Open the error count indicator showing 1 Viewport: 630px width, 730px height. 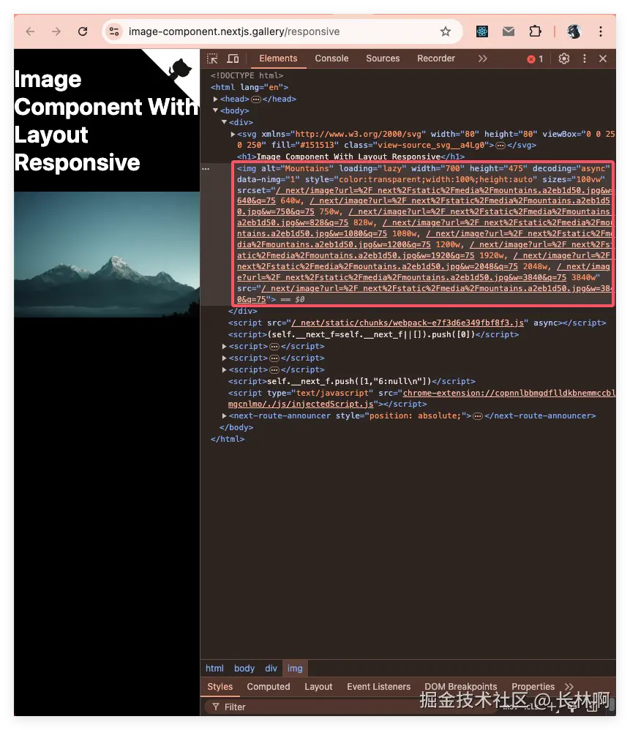535,59
